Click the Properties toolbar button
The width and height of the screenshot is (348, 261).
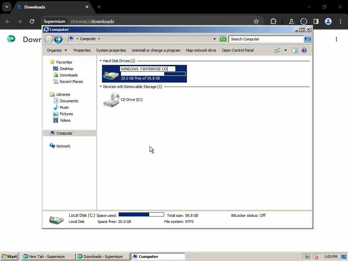[82, 50]
